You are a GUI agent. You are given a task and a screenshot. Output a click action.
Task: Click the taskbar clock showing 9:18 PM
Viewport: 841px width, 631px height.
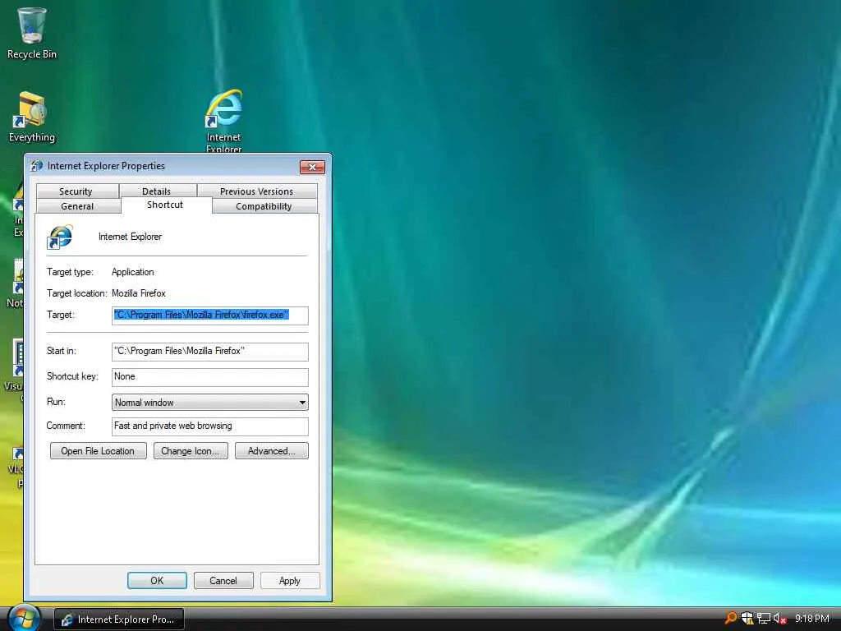click(812, 619)
